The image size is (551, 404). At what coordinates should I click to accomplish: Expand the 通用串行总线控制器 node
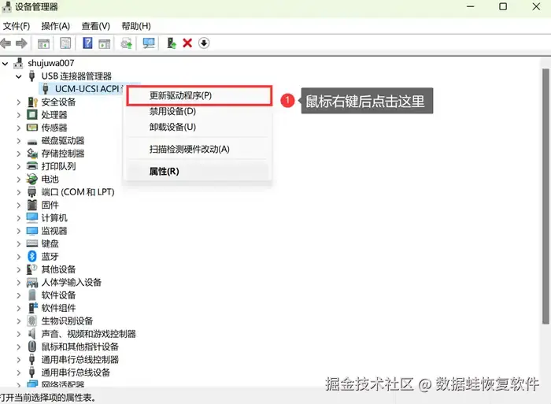coord(19,360)
